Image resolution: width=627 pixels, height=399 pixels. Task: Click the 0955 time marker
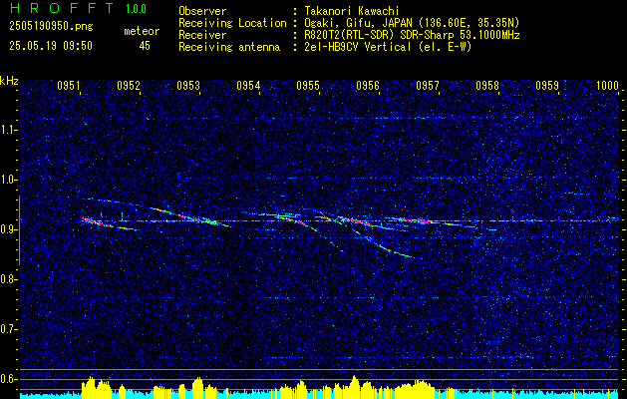308,85
